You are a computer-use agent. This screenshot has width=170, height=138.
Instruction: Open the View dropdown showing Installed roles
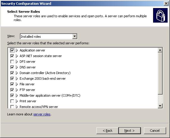(x=49, y=36)
